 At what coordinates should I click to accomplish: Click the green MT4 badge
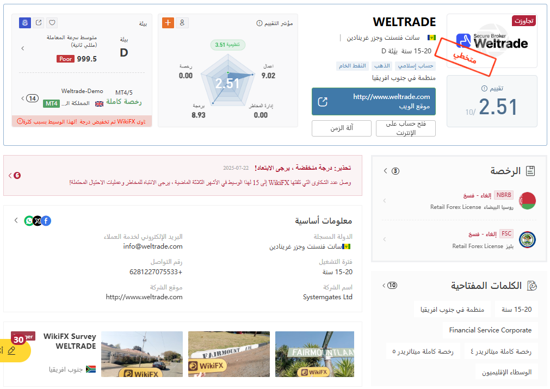[x=52, y=103]
